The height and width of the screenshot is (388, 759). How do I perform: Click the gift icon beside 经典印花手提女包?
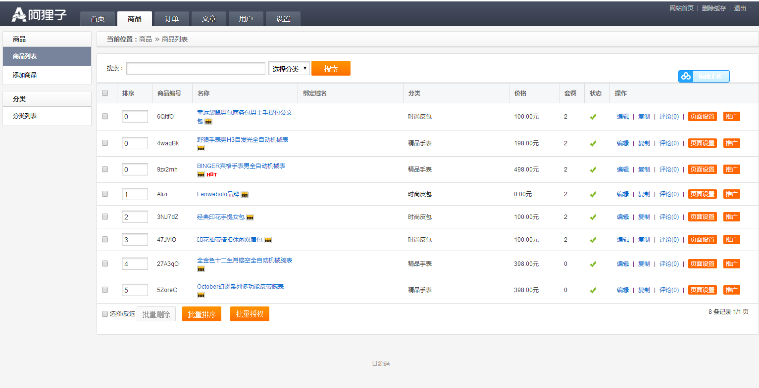(250, 216)
